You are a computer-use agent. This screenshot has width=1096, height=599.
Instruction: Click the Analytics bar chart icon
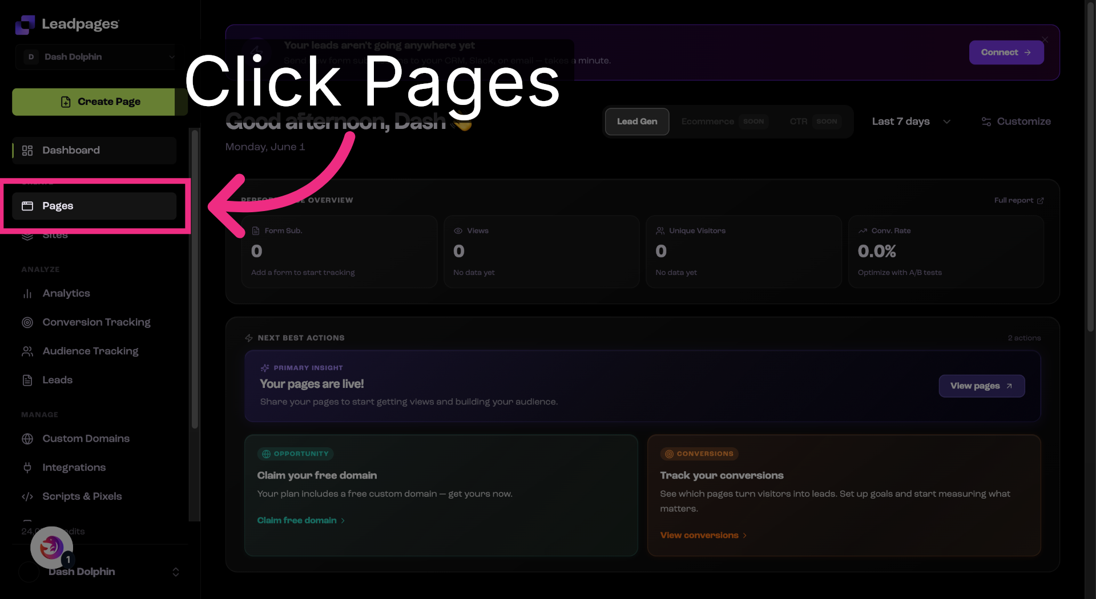pos(27,293)
